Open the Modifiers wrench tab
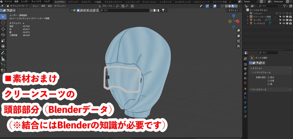293x139 pixels. (245, 93)
